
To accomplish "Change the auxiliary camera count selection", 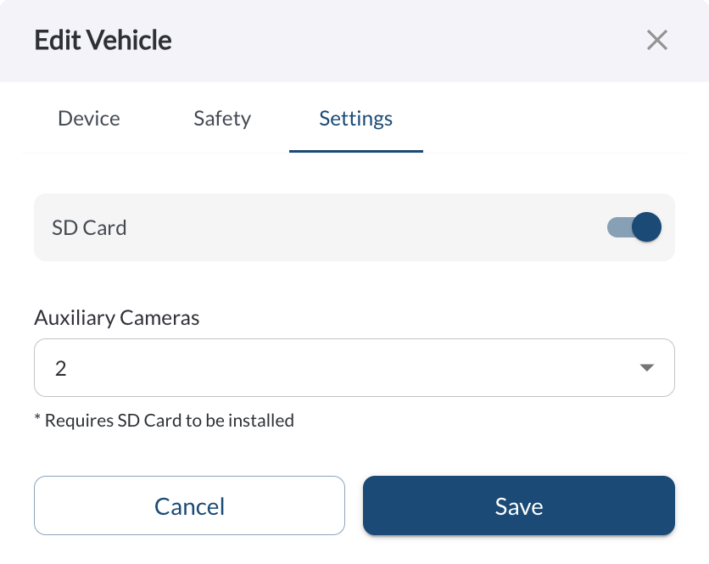I will click(354, 367).
